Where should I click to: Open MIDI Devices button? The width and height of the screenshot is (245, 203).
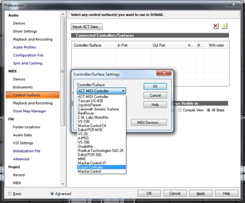149,122
